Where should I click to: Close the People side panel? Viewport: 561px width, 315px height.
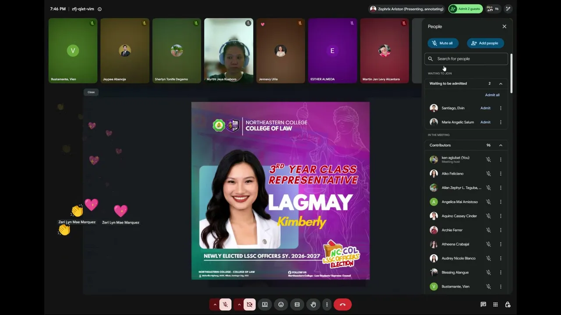[x=504, y=27]
